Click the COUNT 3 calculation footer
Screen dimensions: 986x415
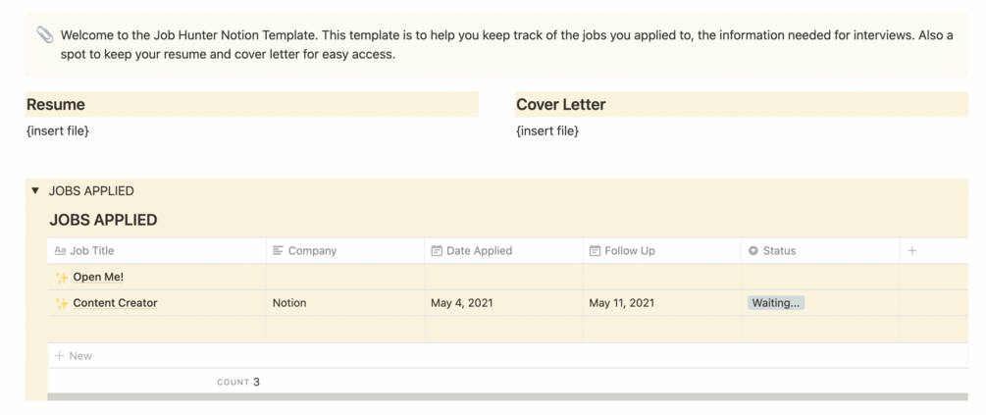pos(238,383)
